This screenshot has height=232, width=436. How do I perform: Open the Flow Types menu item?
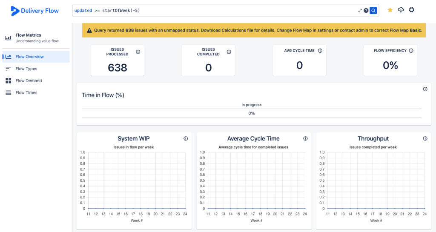[36, 69]
